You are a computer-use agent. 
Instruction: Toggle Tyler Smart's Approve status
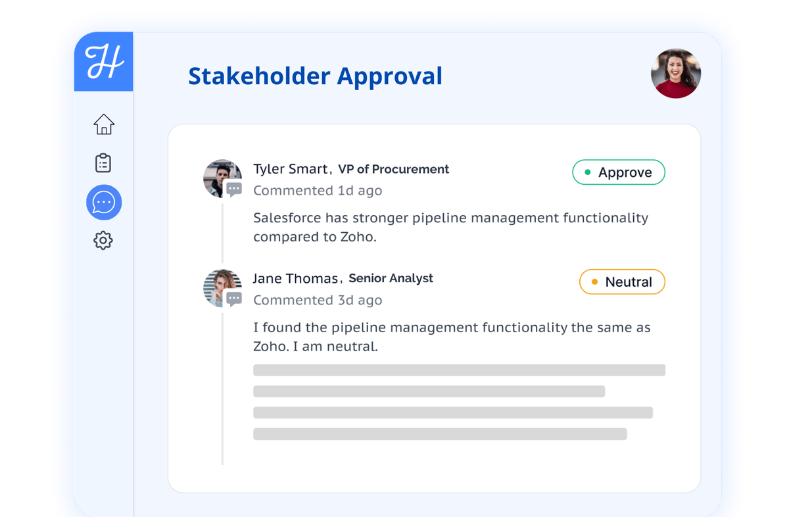click(618, 172)
